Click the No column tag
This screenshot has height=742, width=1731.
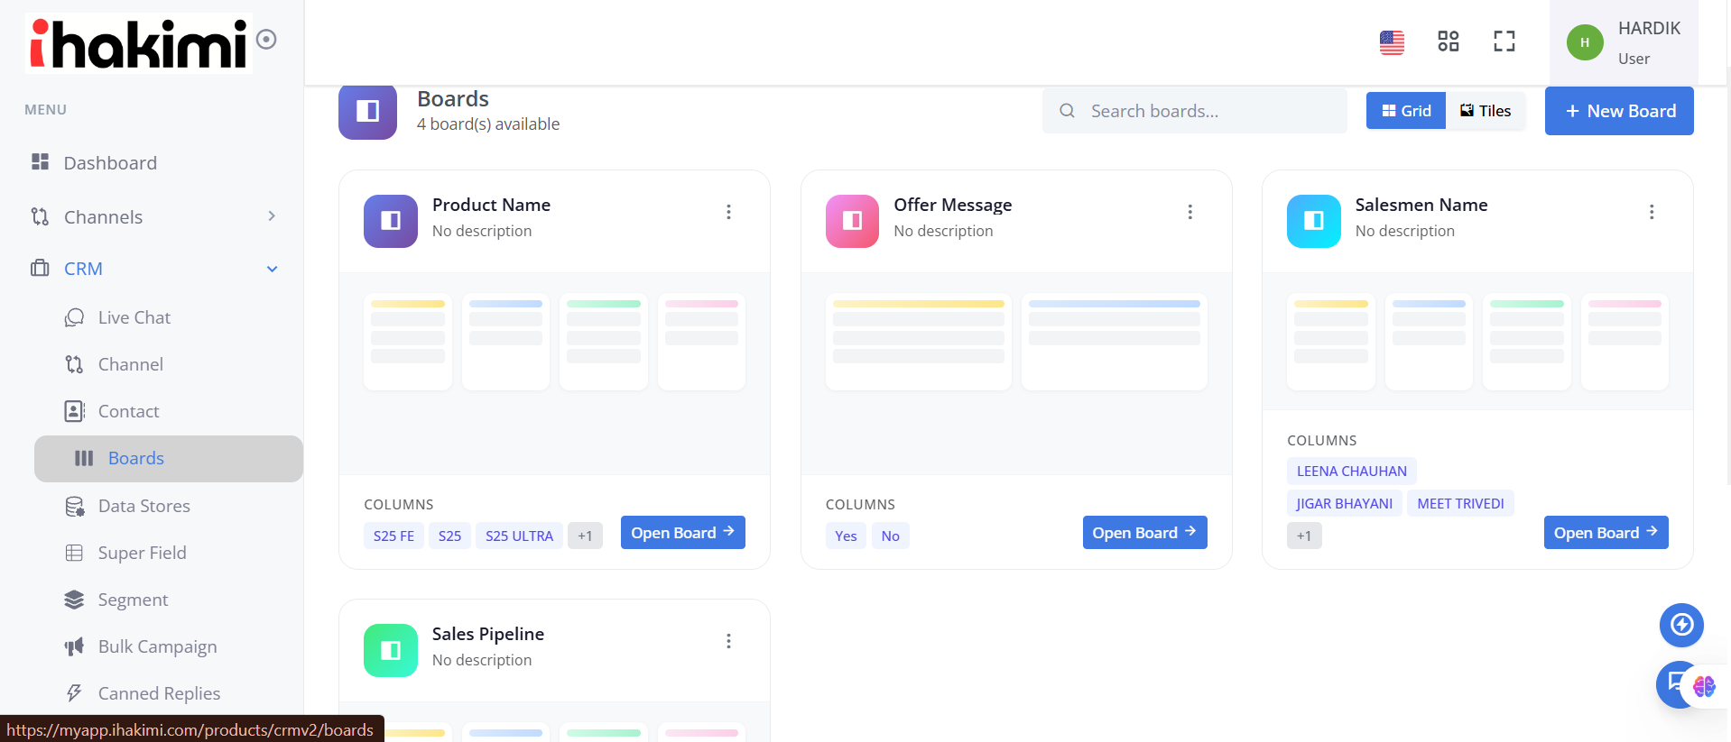890,536
